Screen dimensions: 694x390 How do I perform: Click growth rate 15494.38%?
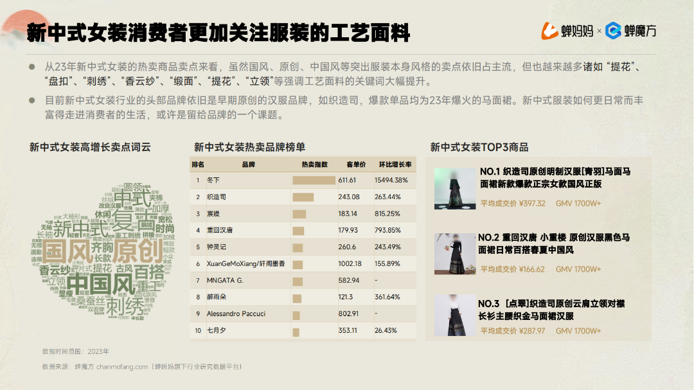(391, 180)
